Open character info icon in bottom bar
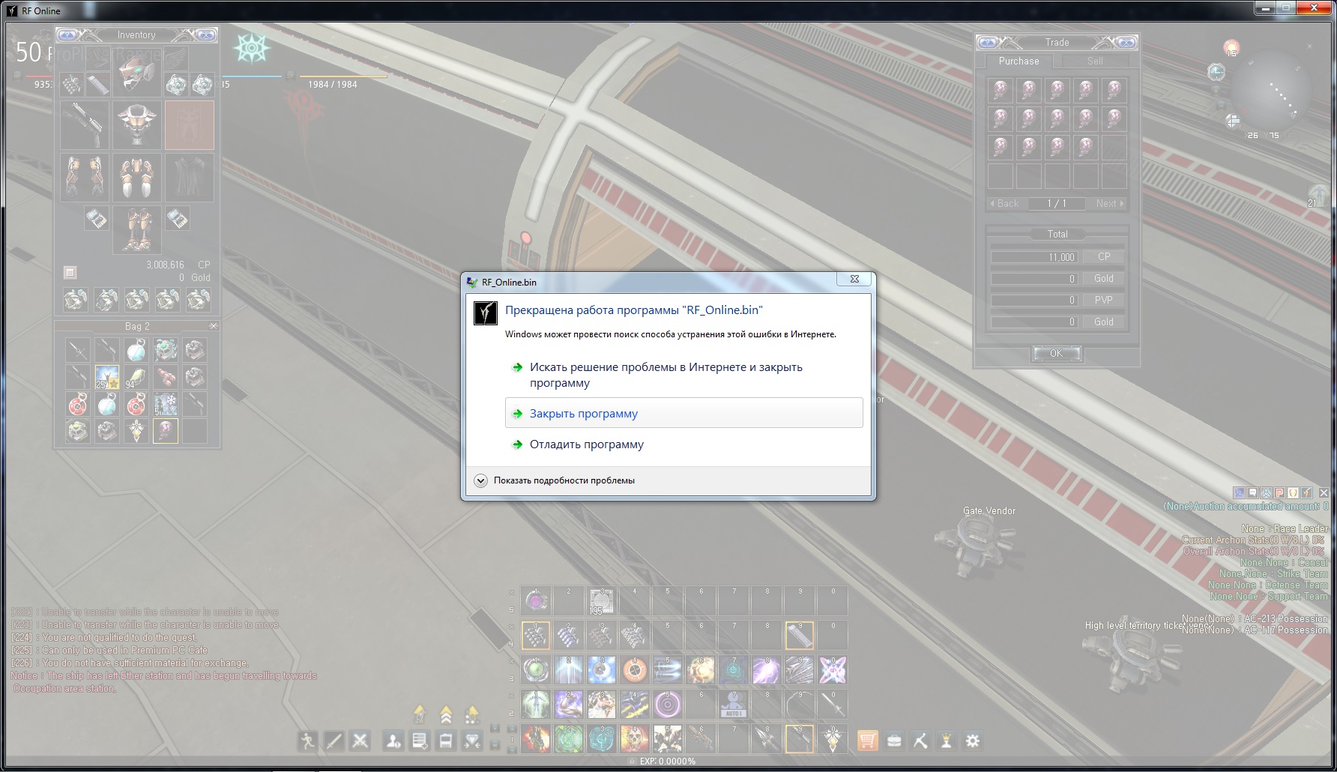The image size is (1337, 772). (x=393, y=741)
